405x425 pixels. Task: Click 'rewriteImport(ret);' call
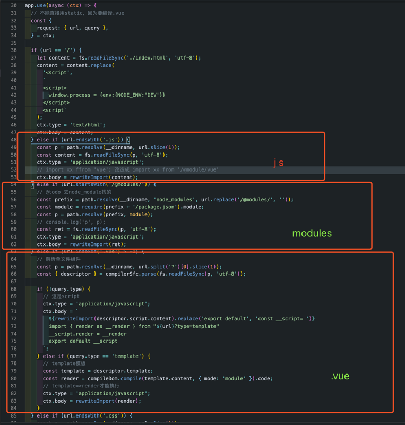coord(98,244)
